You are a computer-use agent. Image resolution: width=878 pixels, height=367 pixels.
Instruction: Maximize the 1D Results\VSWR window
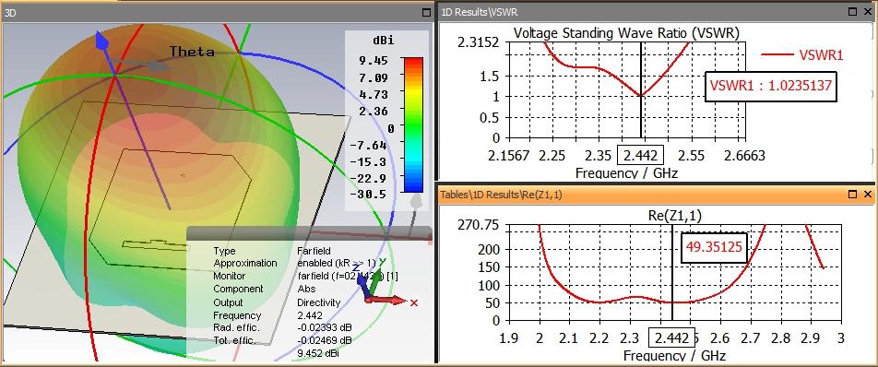853,11
